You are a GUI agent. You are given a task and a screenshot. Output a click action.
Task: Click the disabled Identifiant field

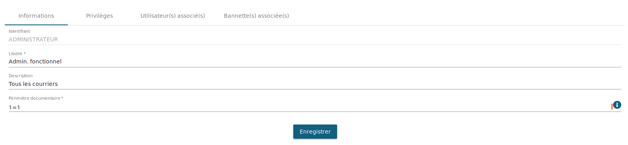(x=315, y=39)
